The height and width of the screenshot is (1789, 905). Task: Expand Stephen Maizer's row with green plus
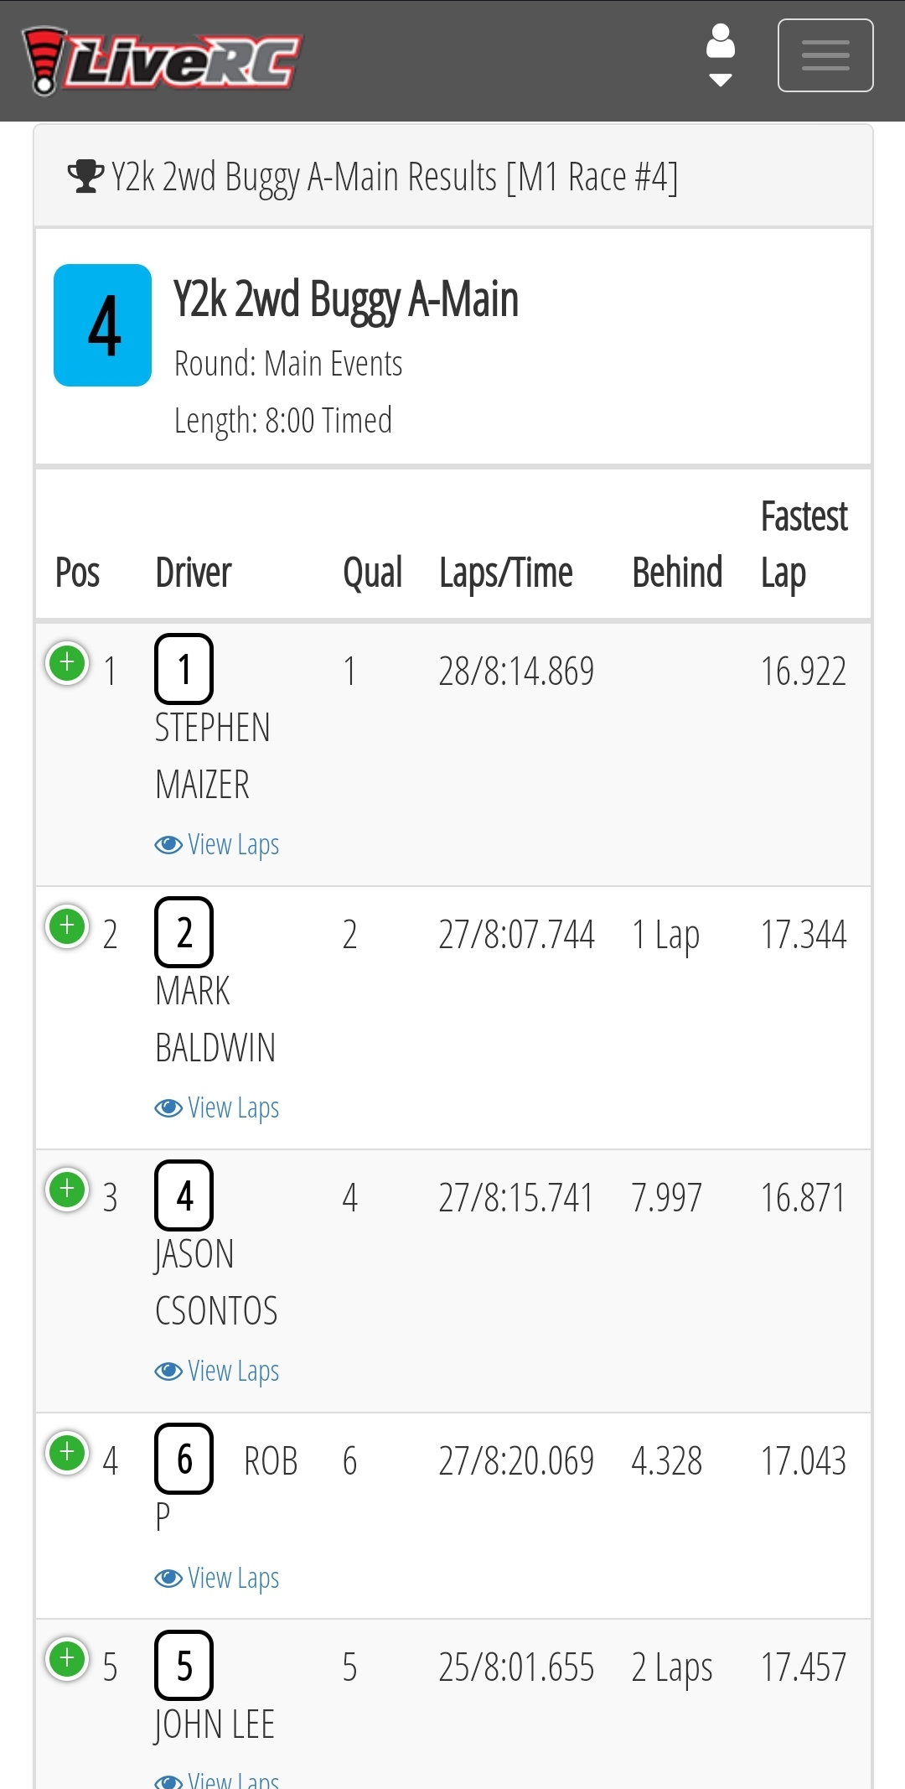pyautogui.click(x=67, y=663)
